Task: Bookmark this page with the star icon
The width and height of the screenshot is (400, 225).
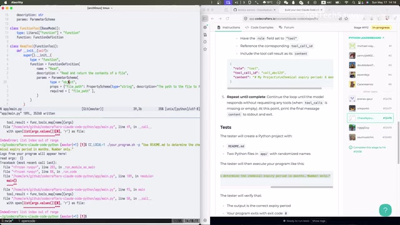Action: click(x=346, y=18)
